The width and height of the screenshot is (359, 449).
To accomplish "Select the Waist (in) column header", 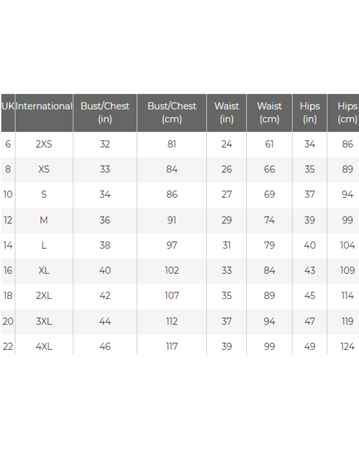I will [227, 112].
